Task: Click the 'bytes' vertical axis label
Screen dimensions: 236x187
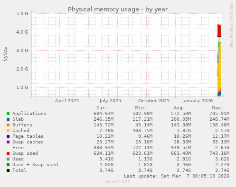Action: [x=5, y=54]
